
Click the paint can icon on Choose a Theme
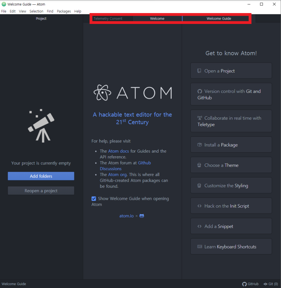pyautogui.click(x=199, y=165)
